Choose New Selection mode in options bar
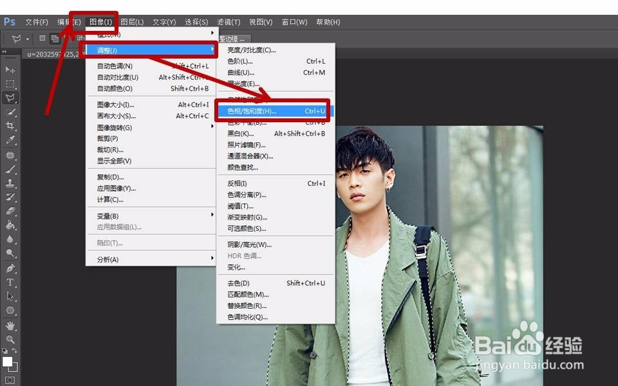Screen dimensions: 618x386 pyautogui.click(x=42, y=38)
